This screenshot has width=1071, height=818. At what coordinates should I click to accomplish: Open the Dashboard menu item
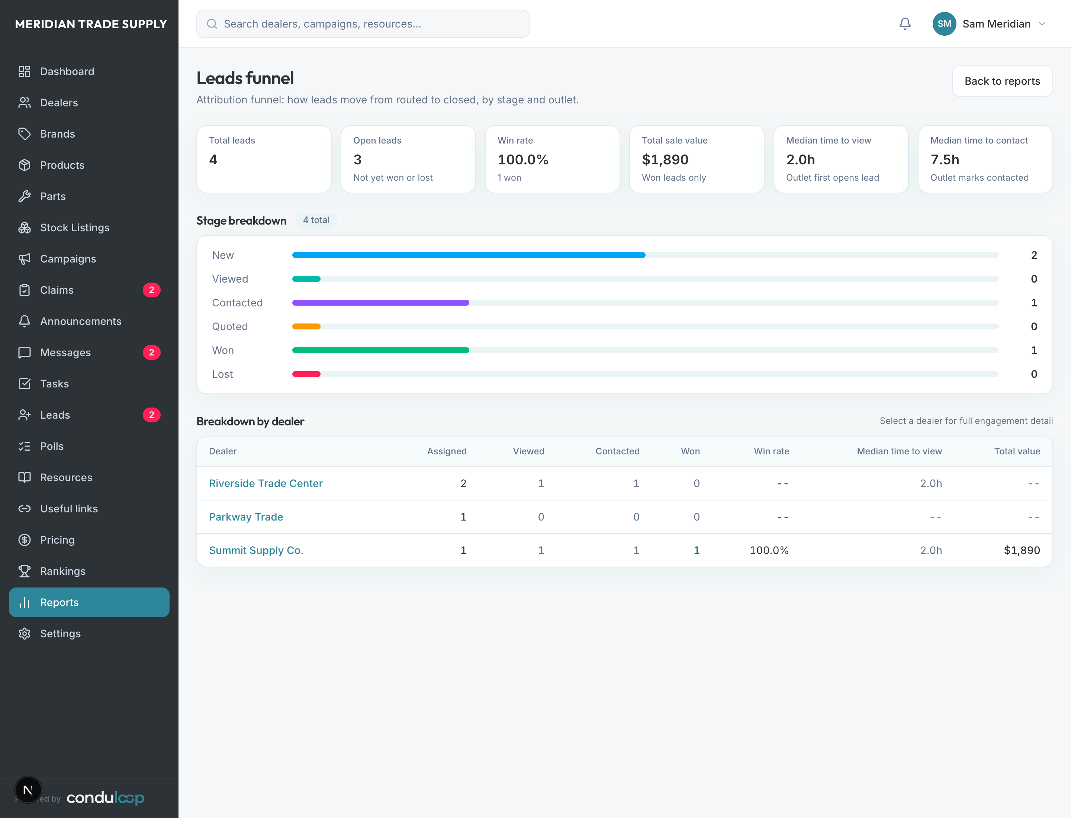(x=89, y=71)
